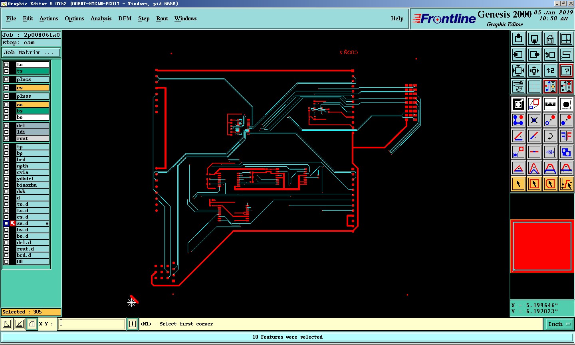Viewport: 575px width, 345px height.
Task: Toggle display checkbox for layer cs
Action: 6,88
